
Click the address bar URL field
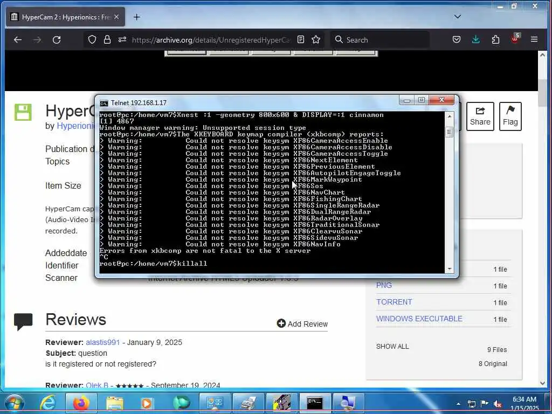(211, 40)
